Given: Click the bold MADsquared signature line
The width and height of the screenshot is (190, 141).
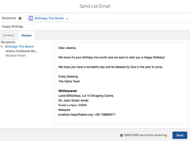Looking at the screenshot, I should click(67, 91).
